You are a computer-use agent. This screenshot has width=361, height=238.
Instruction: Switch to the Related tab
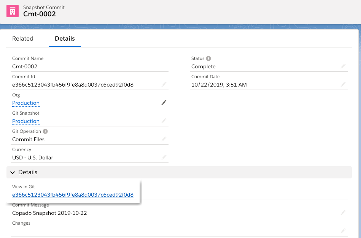[23, 39]
